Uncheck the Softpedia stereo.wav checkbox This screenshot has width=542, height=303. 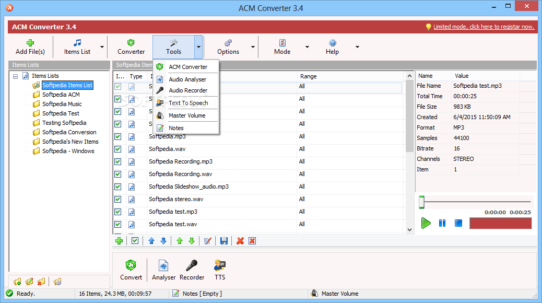118,199
